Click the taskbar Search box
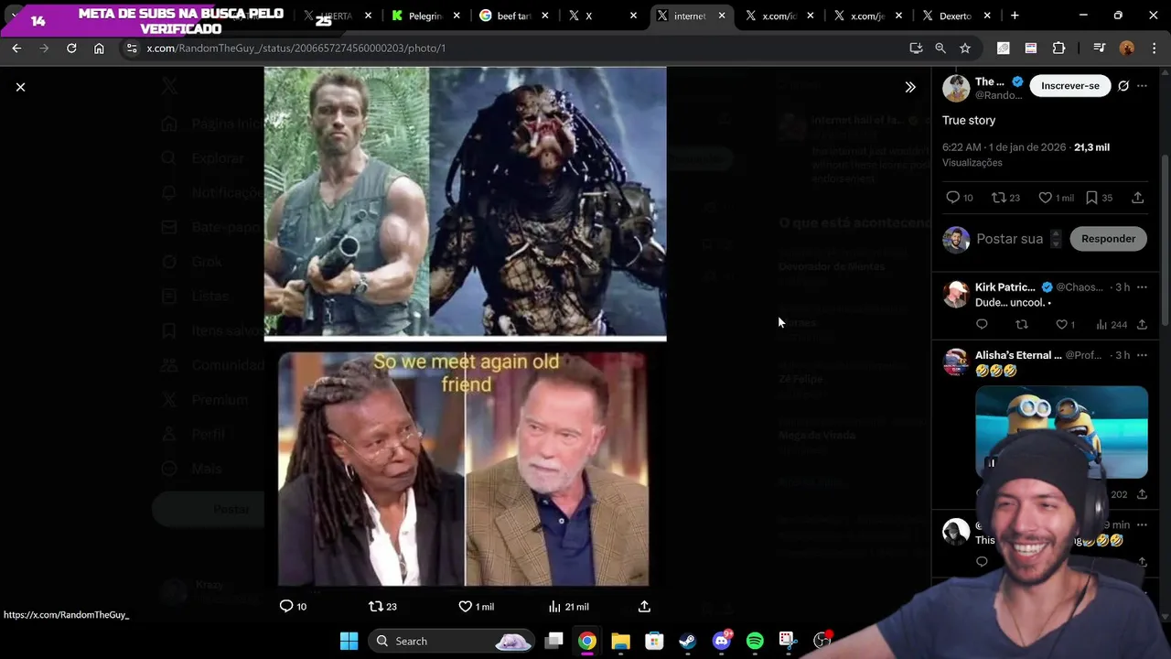The image size is (1171, 659). (x=452, y=641)
